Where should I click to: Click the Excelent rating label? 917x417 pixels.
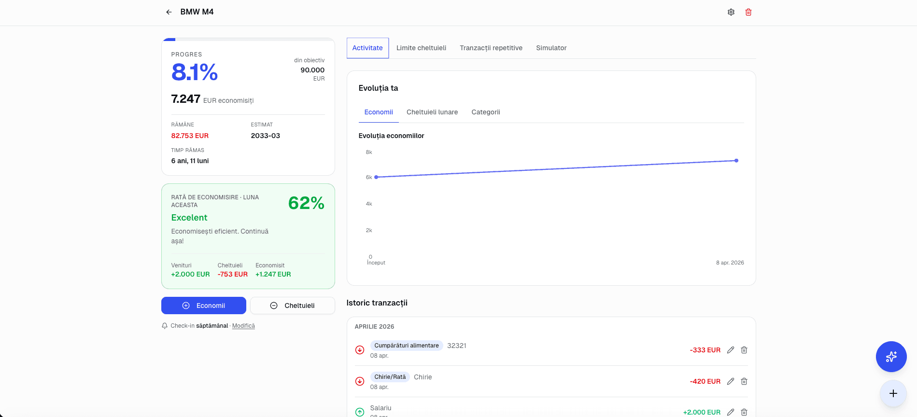click(x=189, y=218)
